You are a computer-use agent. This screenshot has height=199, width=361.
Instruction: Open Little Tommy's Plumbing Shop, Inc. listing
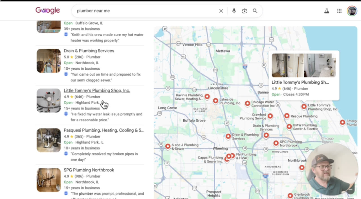tap(97, 91)
